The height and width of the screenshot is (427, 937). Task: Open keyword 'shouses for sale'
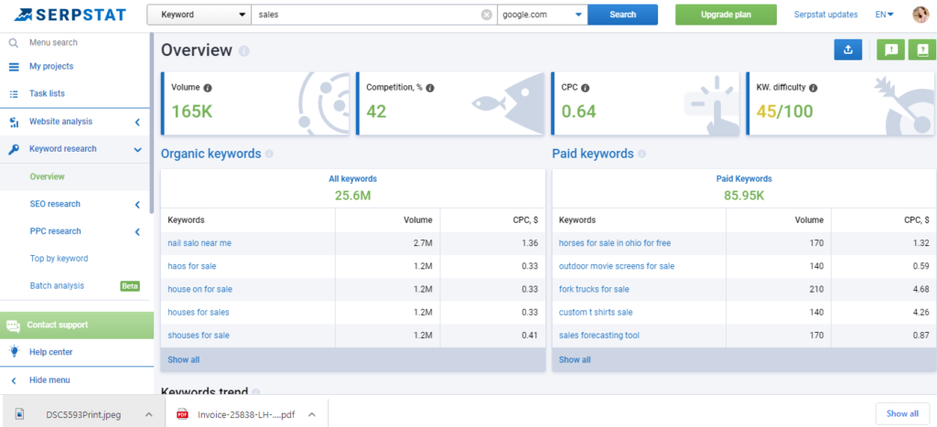199,336
